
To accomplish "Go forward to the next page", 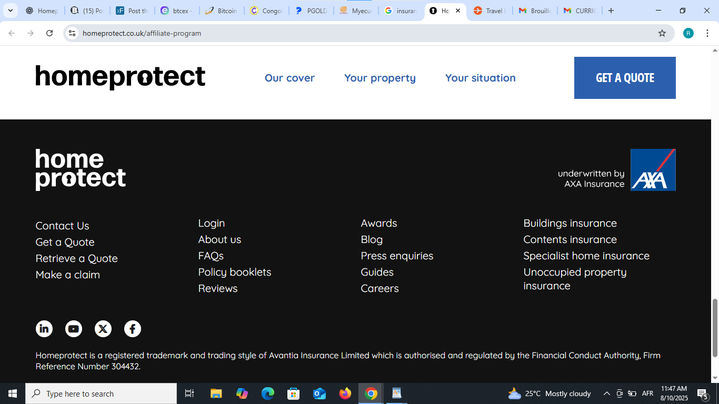I will click(31, 33).
